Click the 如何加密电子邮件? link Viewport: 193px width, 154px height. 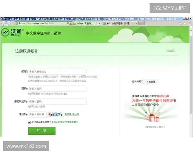point(155,127)
